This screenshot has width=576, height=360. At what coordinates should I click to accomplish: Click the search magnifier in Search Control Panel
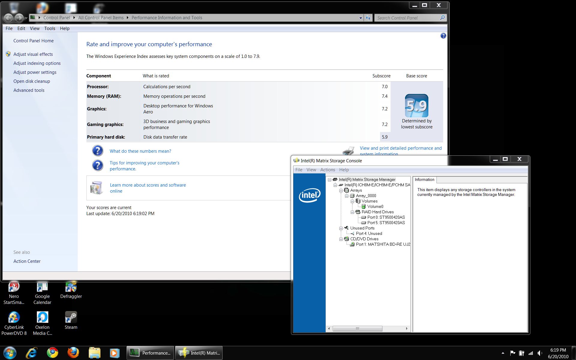pos(442,18)
